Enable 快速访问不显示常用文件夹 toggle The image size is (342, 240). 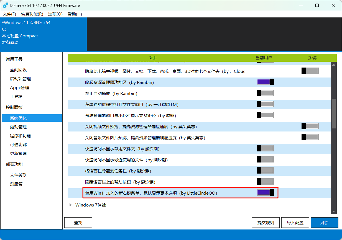265,148
